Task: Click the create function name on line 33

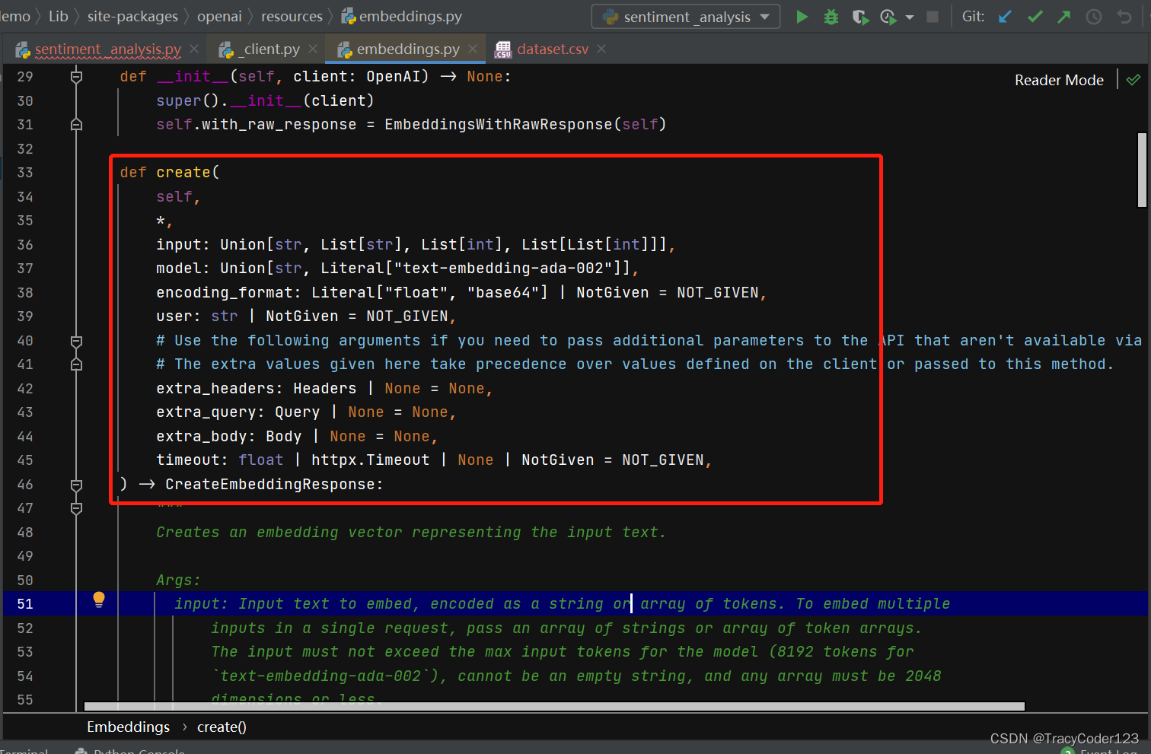Action: tap(183, 173)
